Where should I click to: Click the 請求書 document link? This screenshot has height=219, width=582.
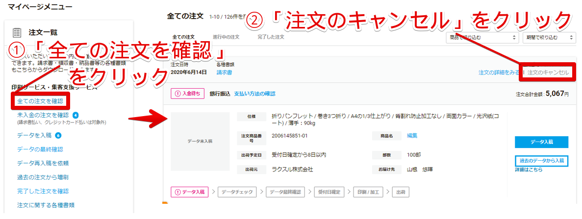224,73
